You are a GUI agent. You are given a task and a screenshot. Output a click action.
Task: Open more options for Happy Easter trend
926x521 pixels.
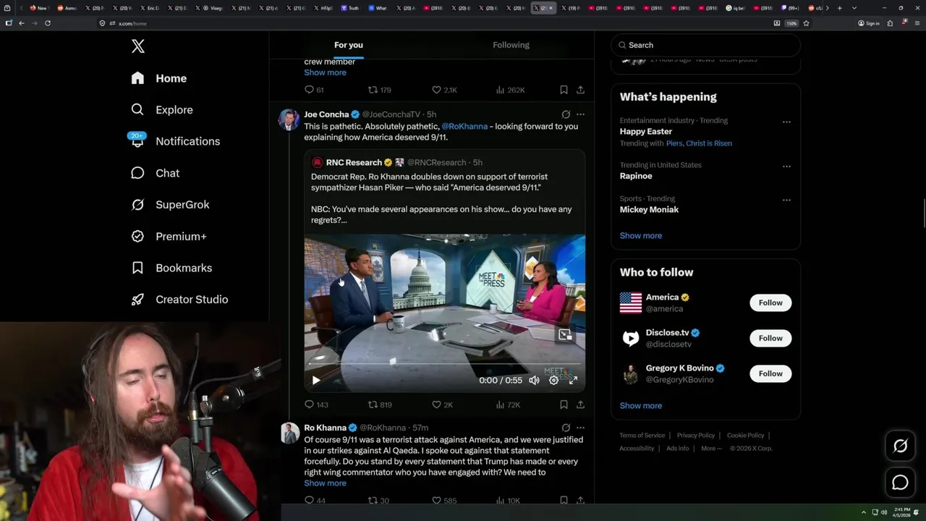pos(786,122)
